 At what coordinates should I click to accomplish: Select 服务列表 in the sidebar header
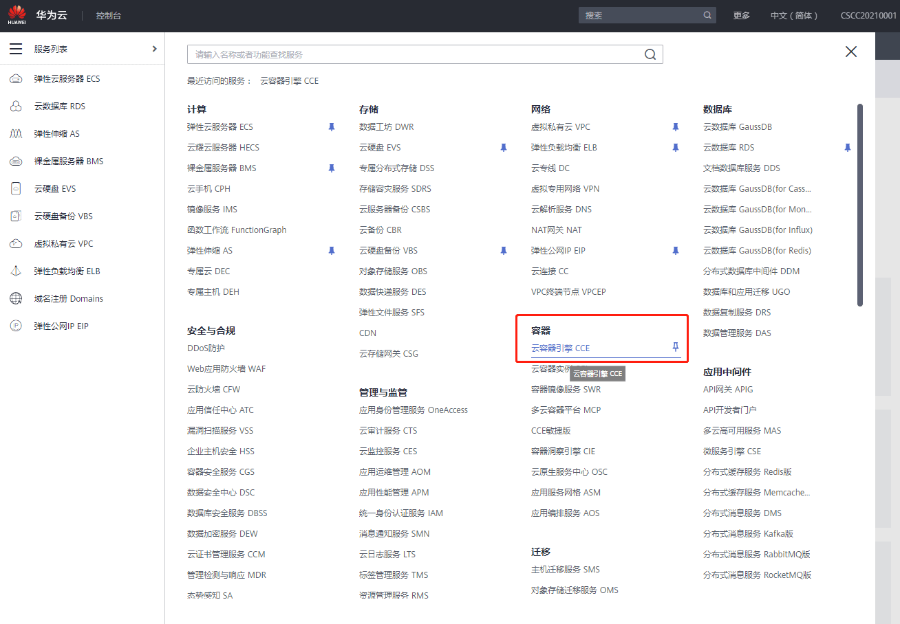coord(51,49)
